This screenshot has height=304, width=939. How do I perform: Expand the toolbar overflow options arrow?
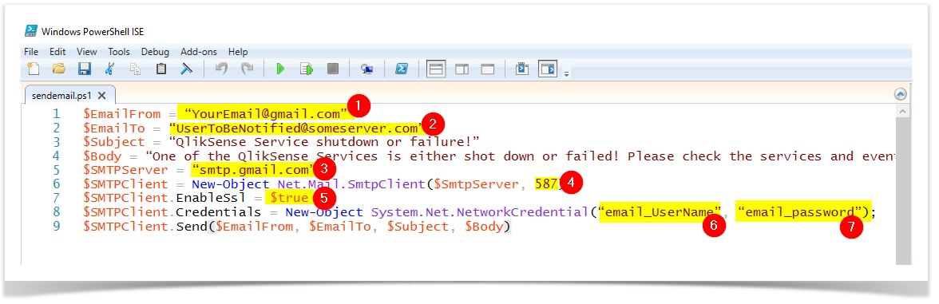[x=566, y=73]
